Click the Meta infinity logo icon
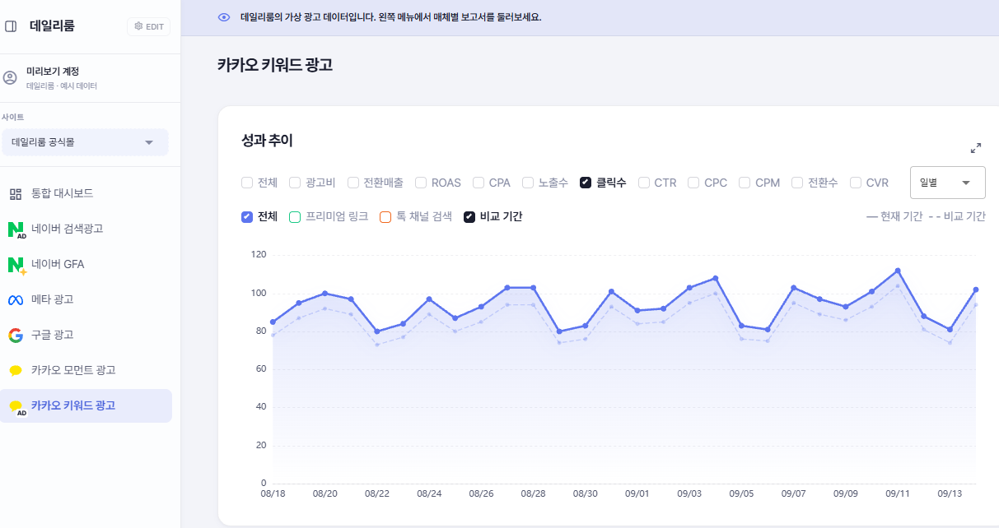This screenshot has width=999, height=528. pyautogui.click(x=16, y=300)
